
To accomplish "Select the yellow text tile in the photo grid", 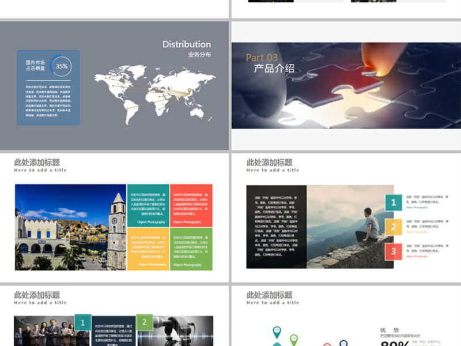I will pos(148,249).
